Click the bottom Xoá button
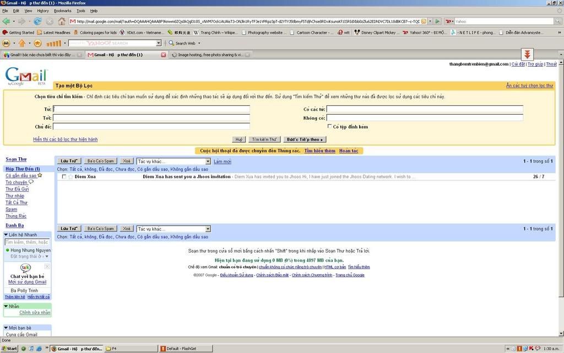Viewport: 564px width, 353px height. pyautogui.click(x=126, y=228)
